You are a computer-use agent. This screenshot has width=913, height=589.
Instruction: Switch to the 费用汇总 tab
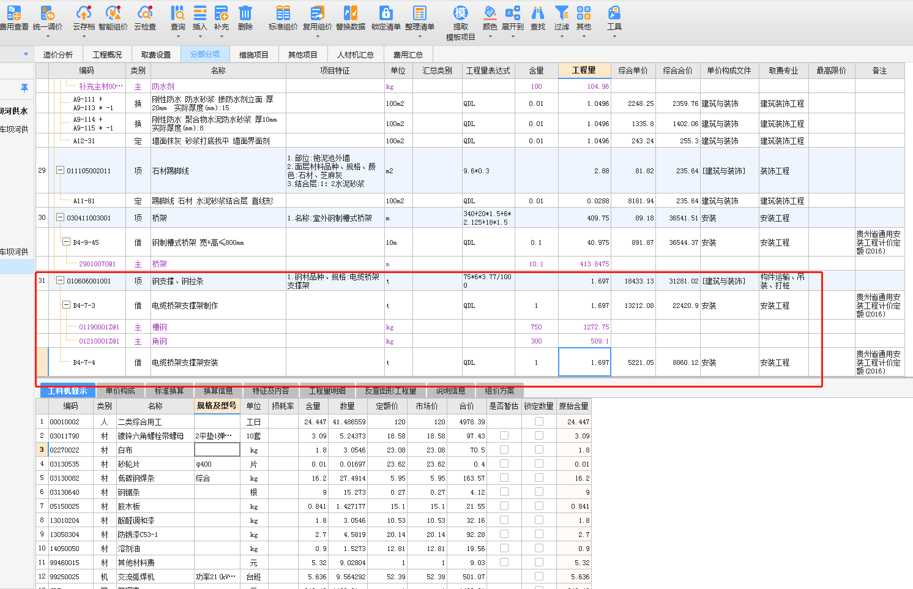[408, 54]
